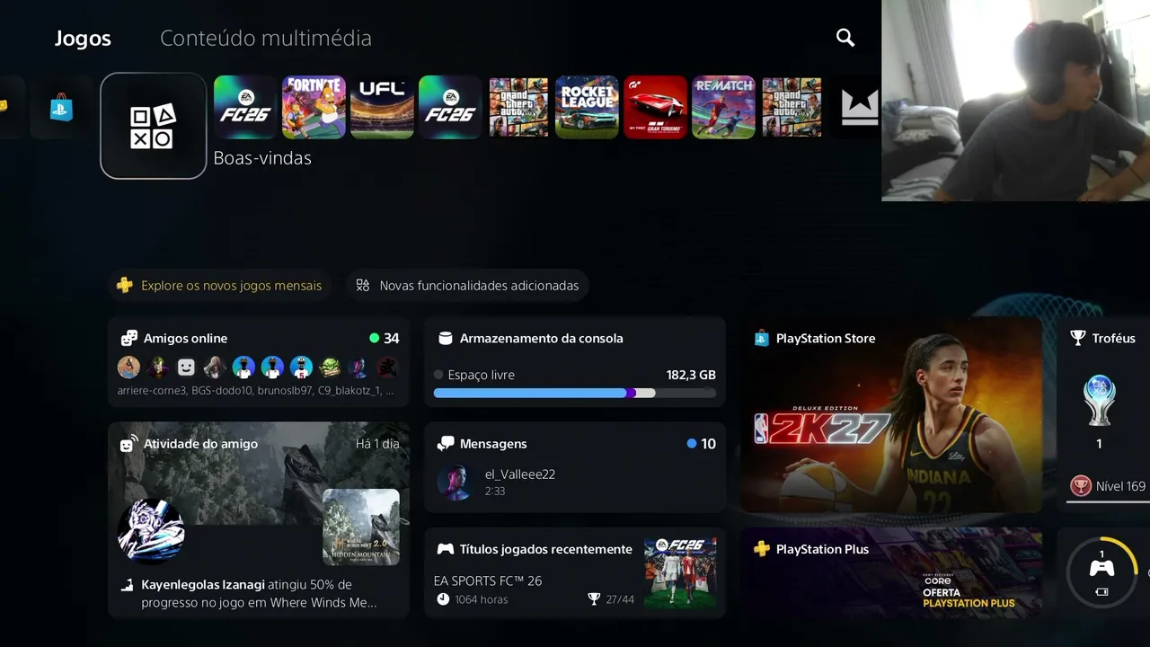Open the Conteúdo multimédia tab
The image size is (1150, 647).
(265, 39)
